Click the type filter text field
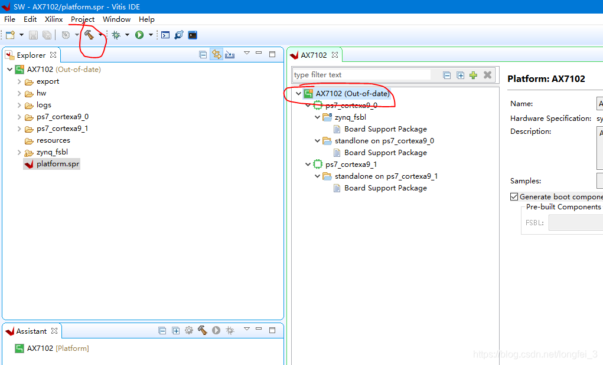The image size is (603, 365). pyautogui.click(x=361, y=75)
